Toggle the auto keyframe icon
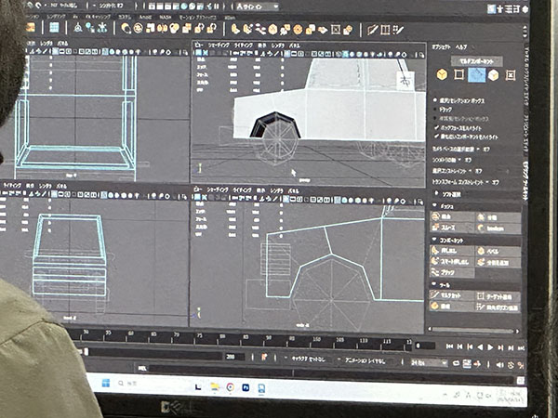558x418 pixels. pos(477,363)
